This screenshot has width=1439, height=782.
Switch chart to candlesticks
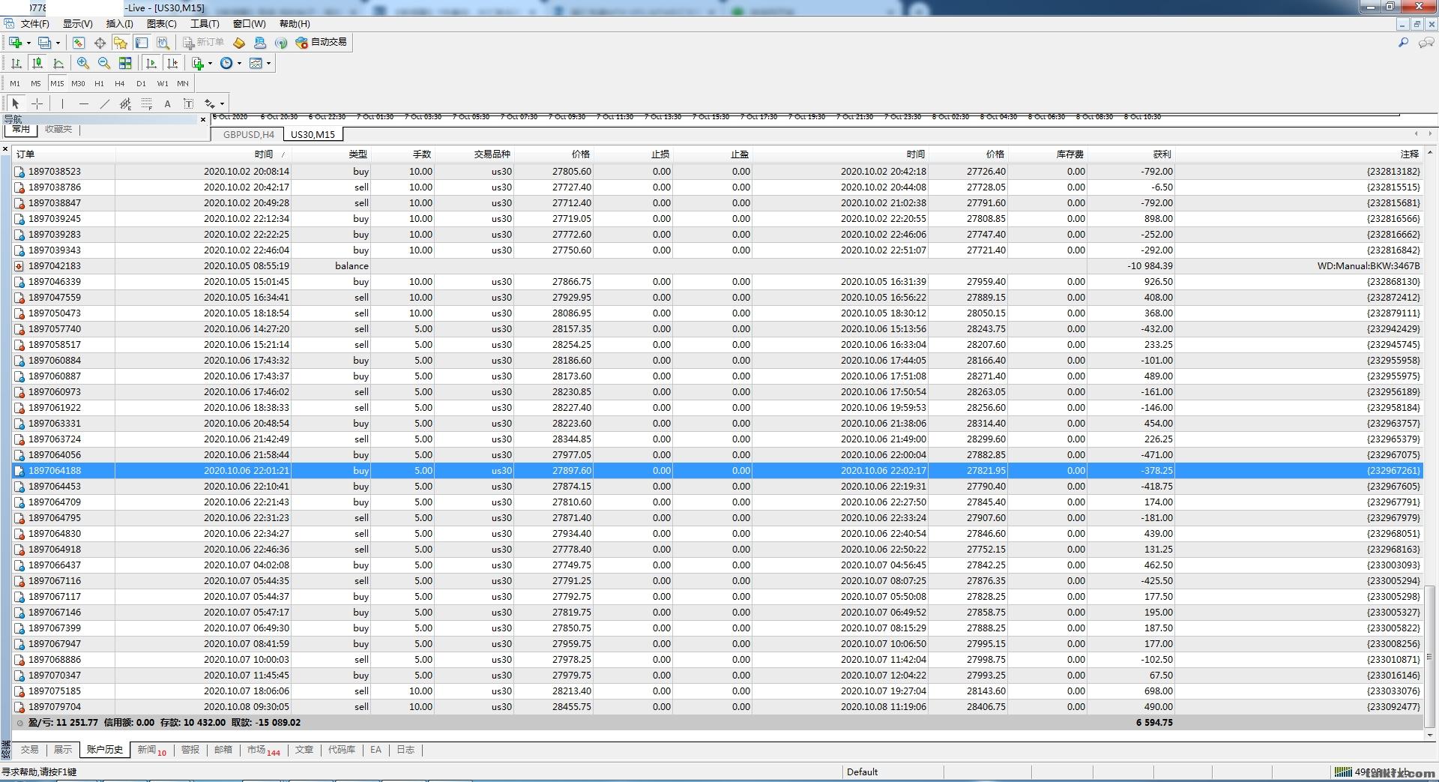click(x=37, y=64)
